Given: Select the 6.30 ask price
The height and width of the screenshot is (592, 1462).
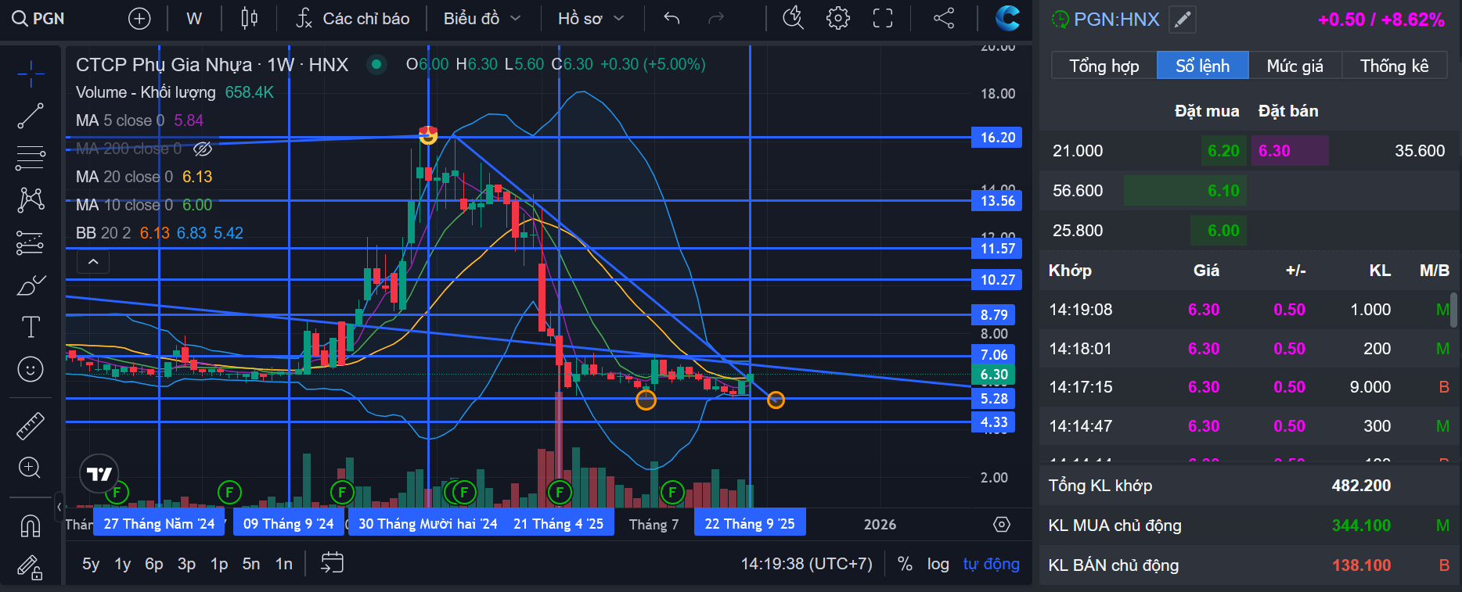Looking at the screenshot, I should (1290, 151).
